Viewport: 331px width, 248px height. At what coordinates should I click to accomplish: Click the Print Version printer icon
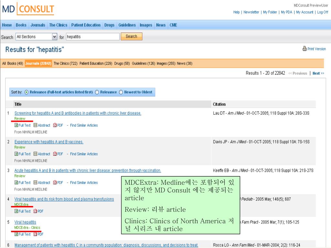pyautogui.click(x=304, y=48)
